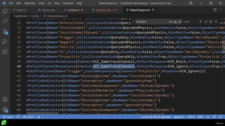Click highlighted ECC_GameTraceChannel2 text
The width and height of the screenshot is (225, 126).
pyautogui.click(x=114, y=66)
